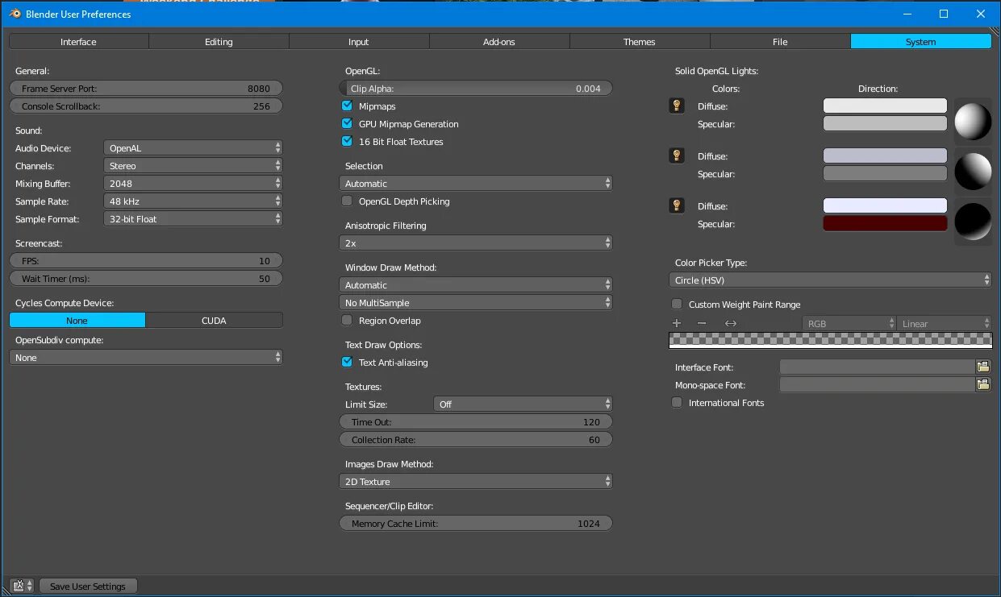This screenshot has width=1001, height=597.
Task: Click the Clip Alpha slider
Action: [x=476, y=88]
